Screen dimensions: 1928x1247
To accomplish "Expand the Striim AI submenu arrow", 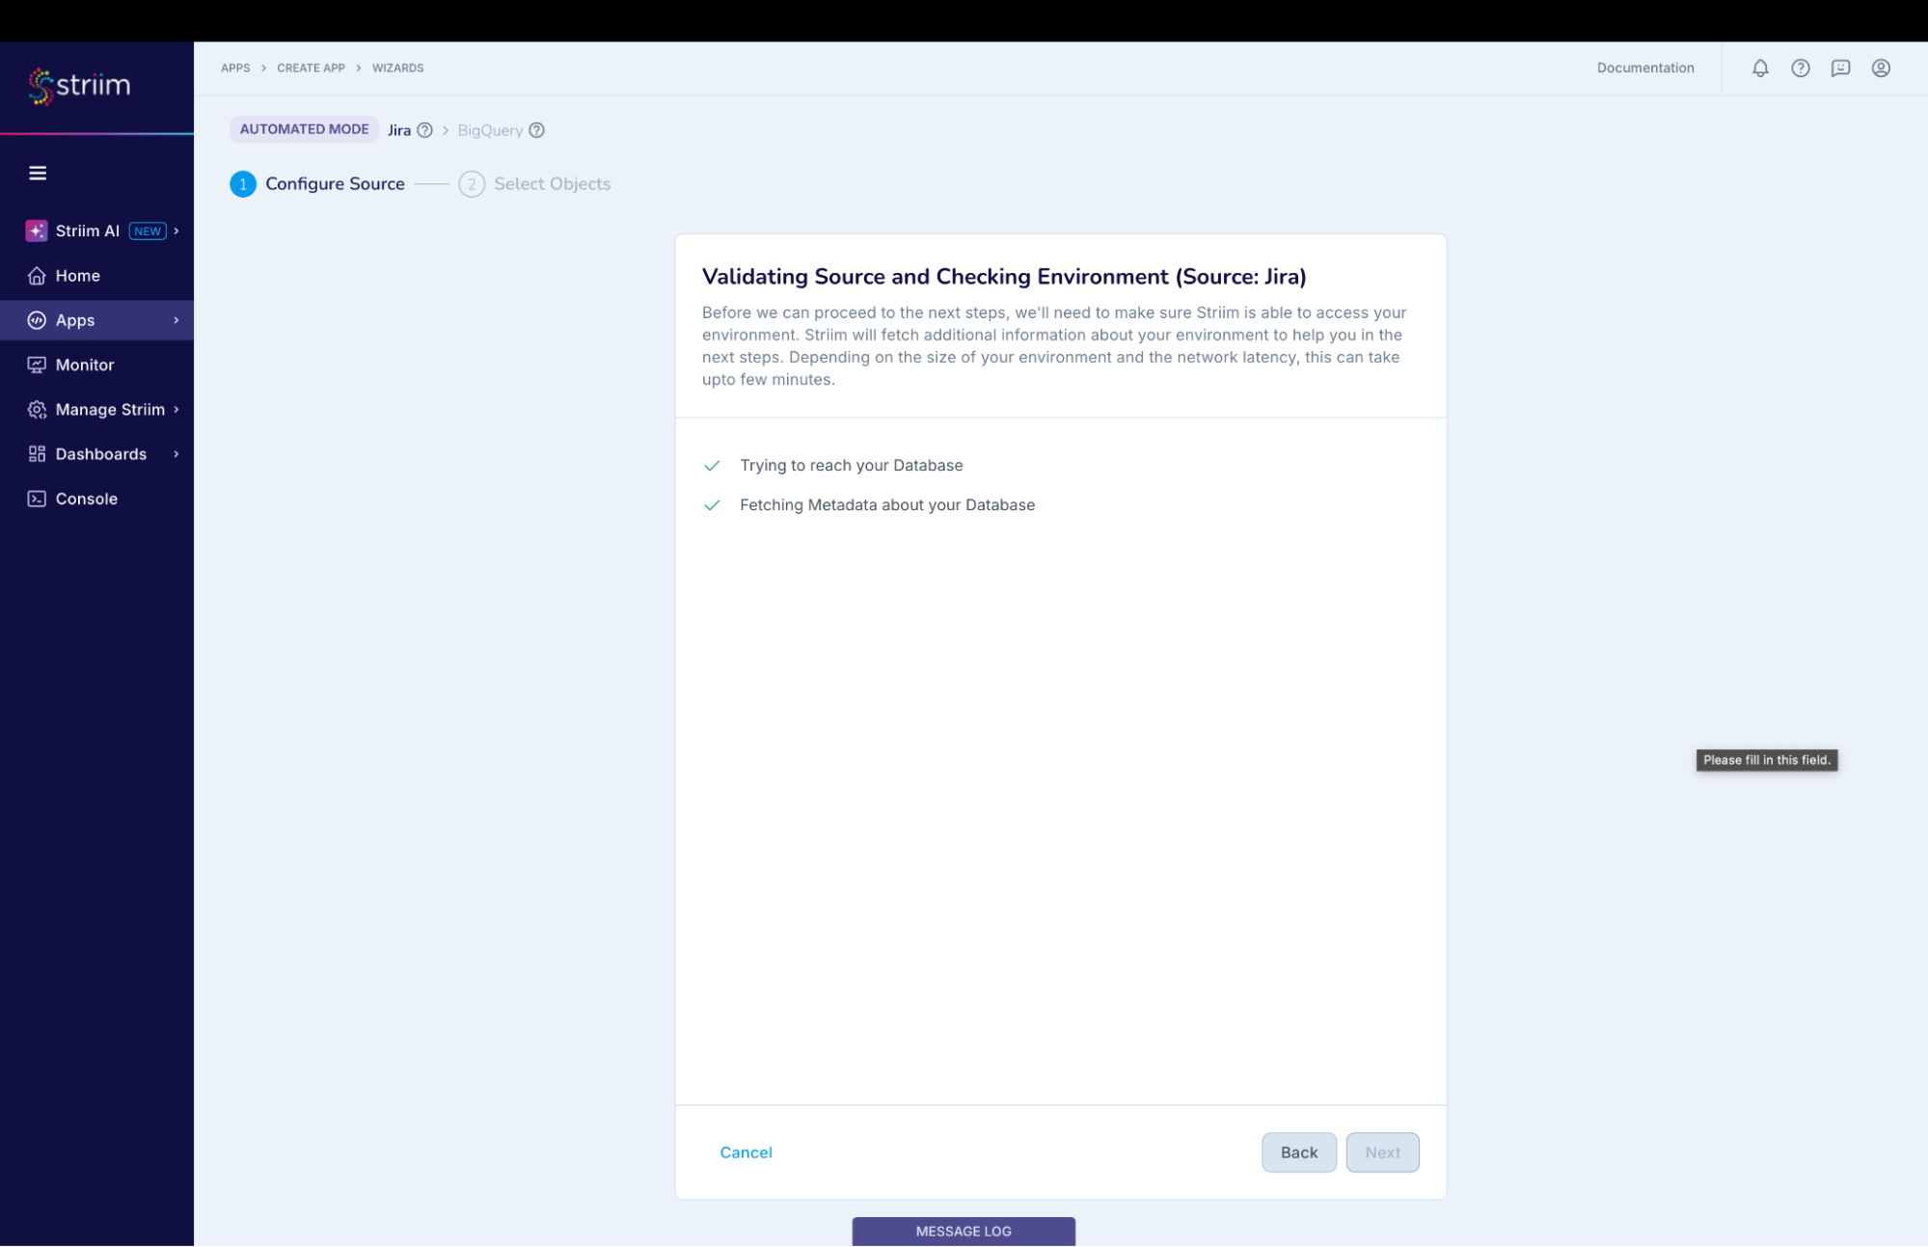I will [177, 230].
